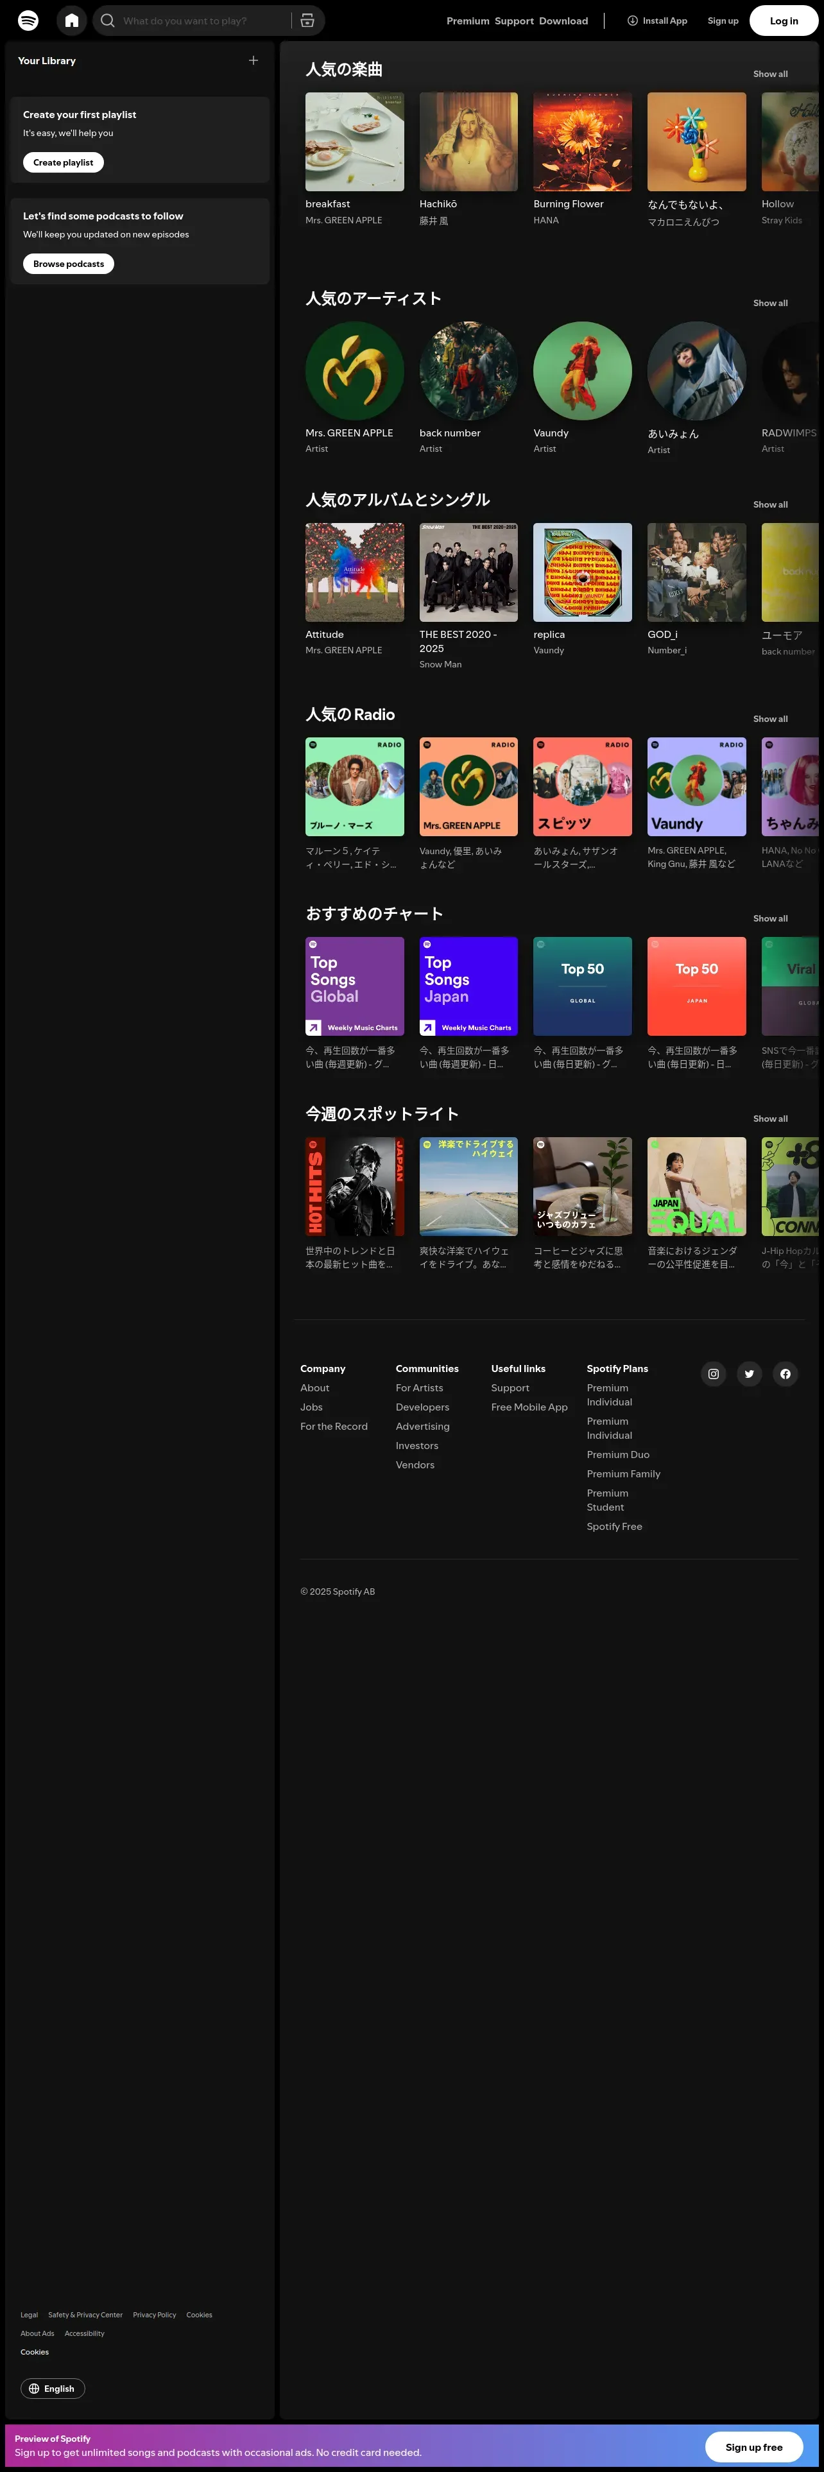Open Safety & Privacy Center link
The height and width of the screenshot is (2472, 824).
tap(85, 2315)
